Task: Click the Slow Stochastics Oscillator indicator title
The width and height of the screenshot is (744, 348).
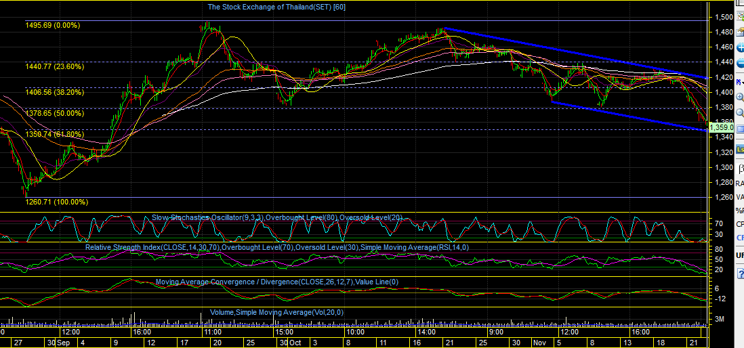Action: [277, 217]
